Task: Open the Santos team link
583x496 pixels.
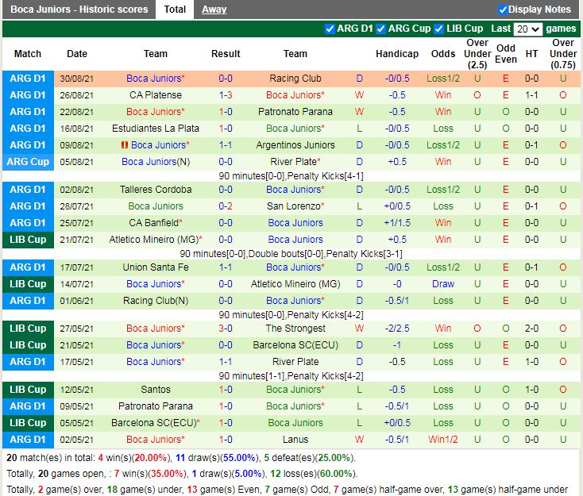Action: pos(156,390)
